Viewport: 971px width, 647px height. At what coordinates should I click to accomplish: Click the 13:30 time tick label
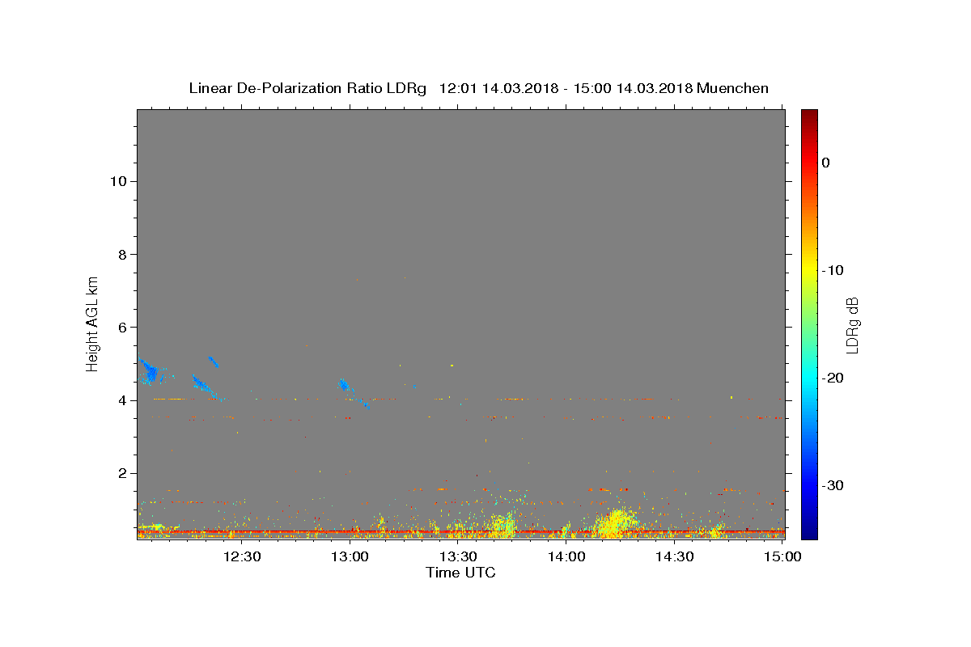(x=458, y=556)
